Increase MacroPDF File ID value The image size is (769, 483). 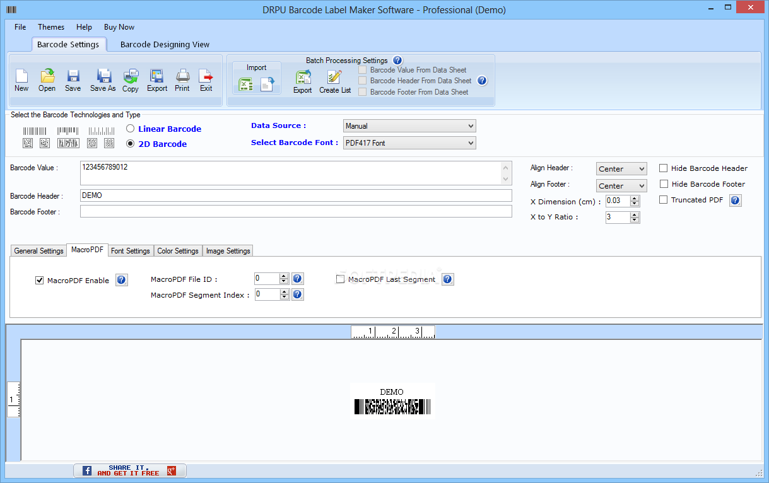coord(284,276)
